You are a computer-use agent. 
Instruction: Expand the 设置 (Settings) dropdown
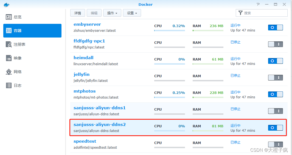pos(132,13)
